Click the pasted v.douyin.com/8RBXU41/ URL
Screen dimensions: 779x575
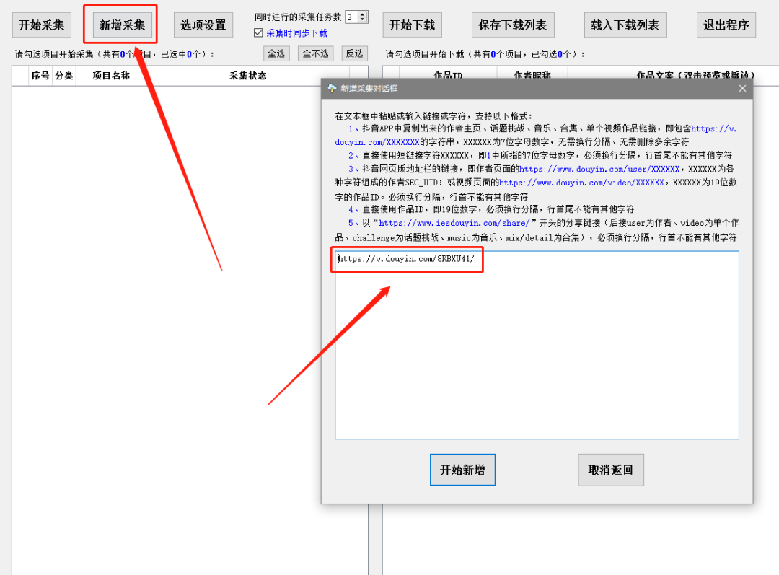click(x=406, y=258)
